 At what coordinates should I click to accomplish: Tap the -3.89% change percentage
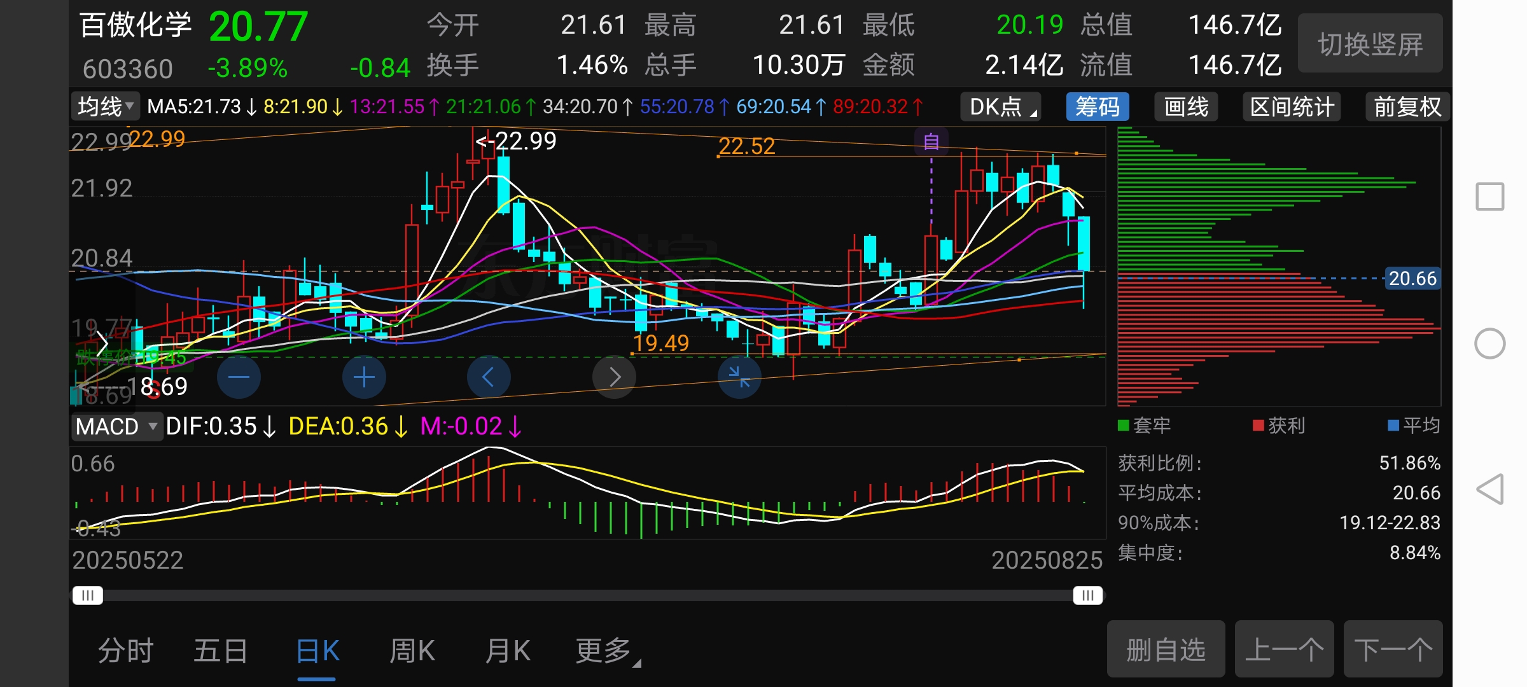248,68
